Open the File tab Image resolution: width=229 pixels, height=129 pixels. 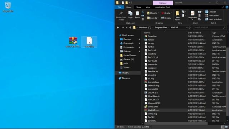pyautogui.click(x=119, y=7)
